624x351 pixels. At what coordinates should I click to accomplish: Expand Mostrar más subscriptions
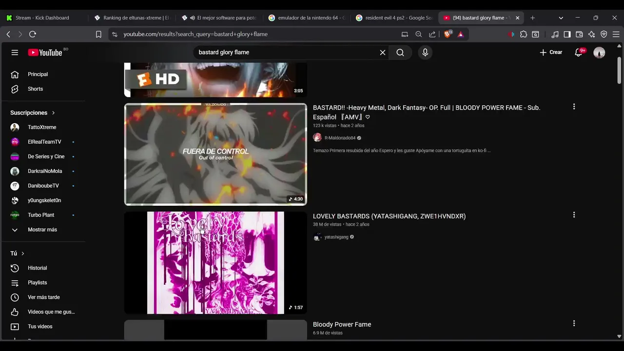[43, 230]
